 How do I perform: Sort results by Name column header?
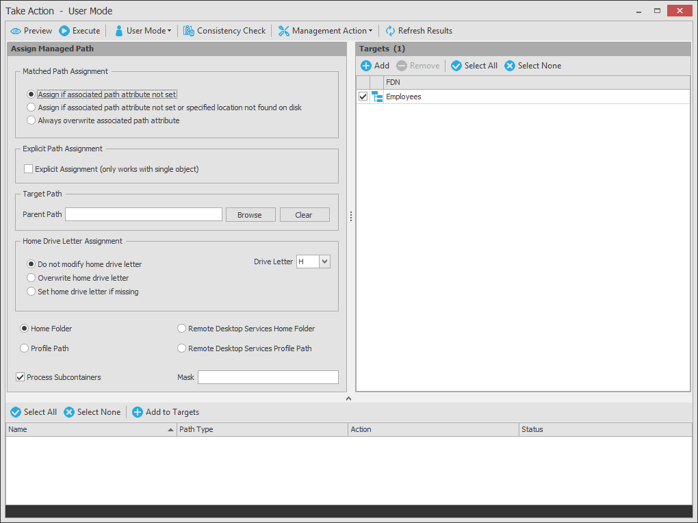pos(89,429)
